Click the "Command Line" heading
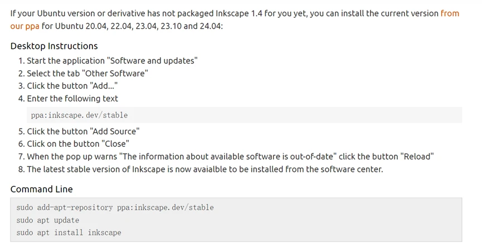Screen dimensions: 482x251 pyautogui.click(x=41, y=189)
